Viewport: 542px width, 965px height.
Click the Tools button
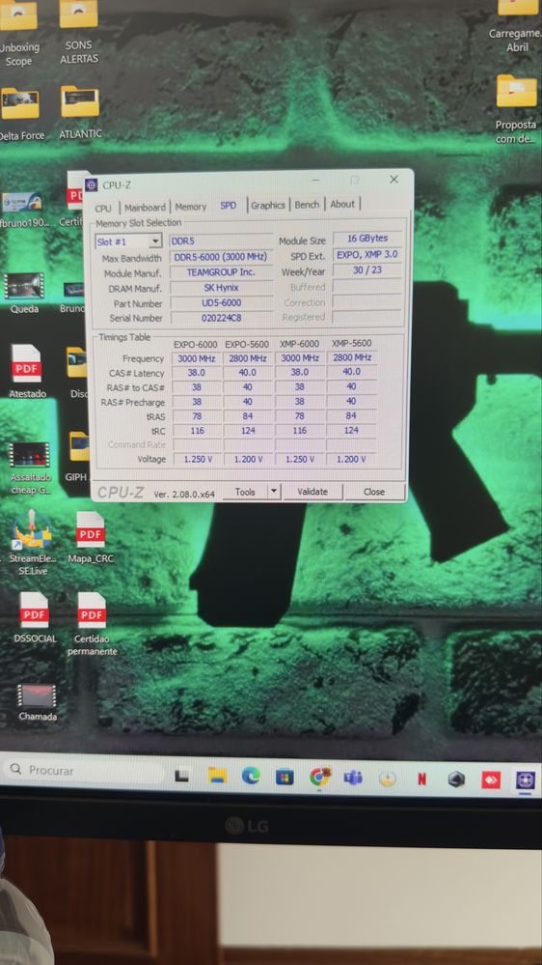tap(245, 492)
